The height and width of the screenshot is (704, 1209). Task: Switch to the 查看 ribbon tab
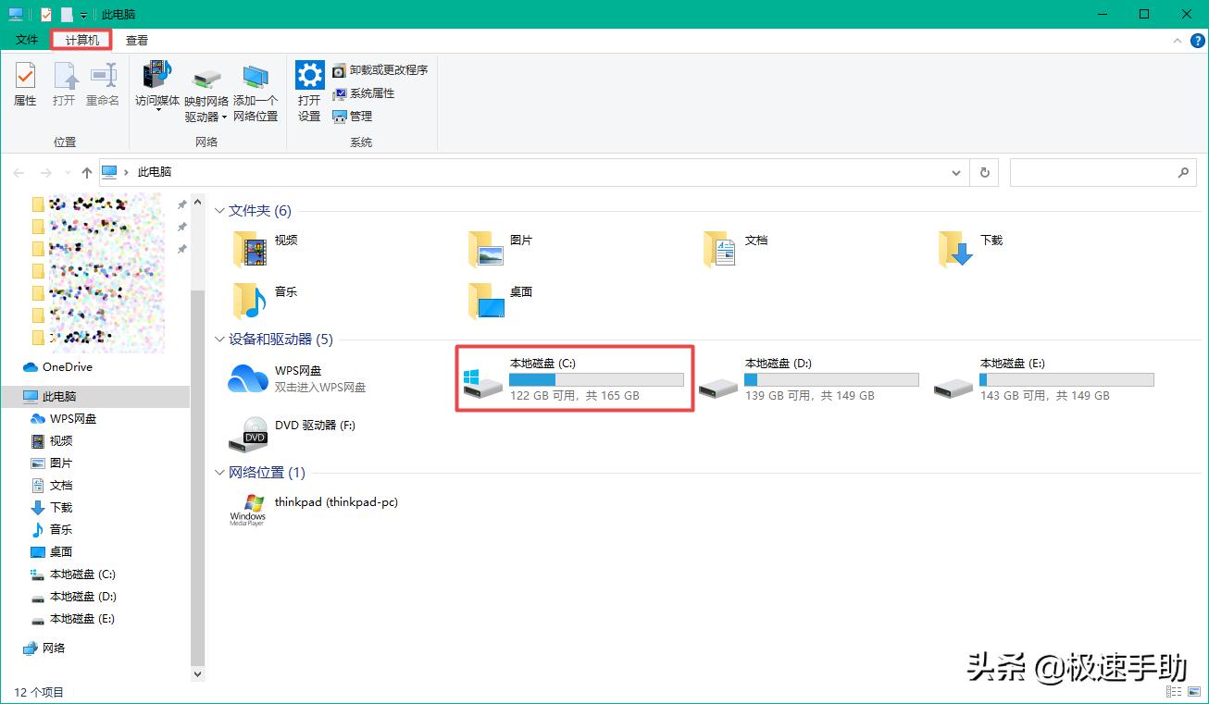coord(136,40)
